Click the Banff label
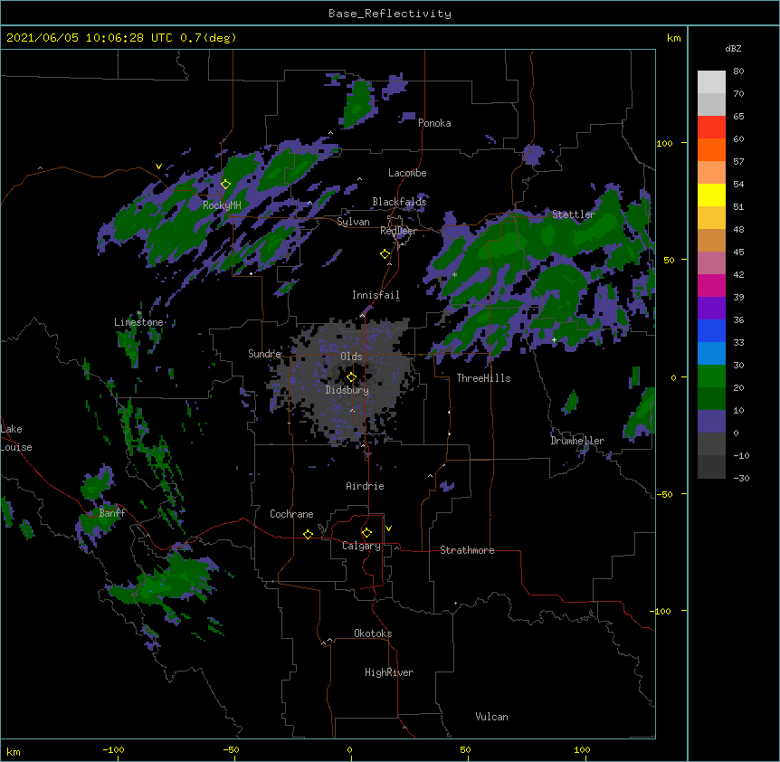 tap(112, 513)
